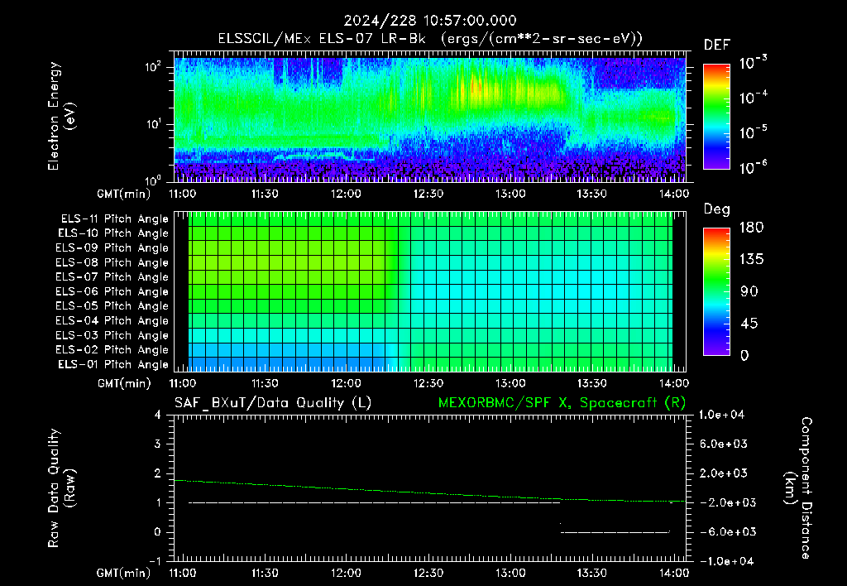The image size is (847, 586).
Task: Select the Electron Energy axis label
Action: 61,116
